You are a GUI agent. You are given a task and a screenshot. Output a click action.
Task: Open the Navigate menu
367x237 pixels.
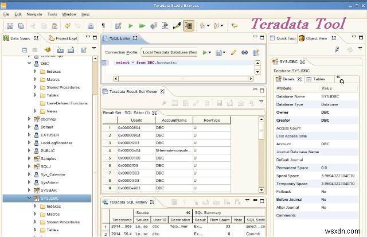[33, 13]
